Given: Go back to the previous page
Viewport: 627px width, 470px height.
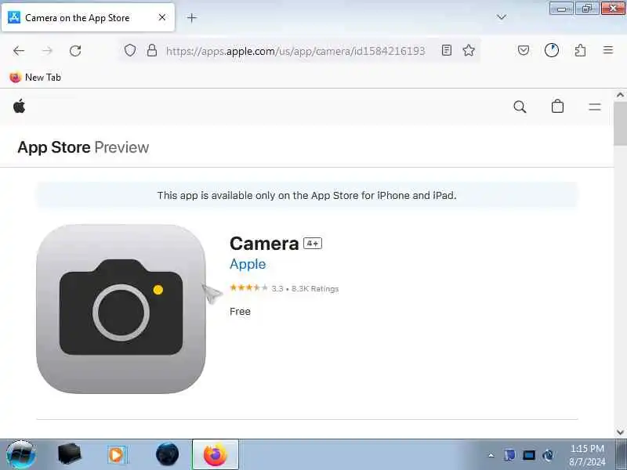Looking at the screenshot, I should click(x=19, y=51).
